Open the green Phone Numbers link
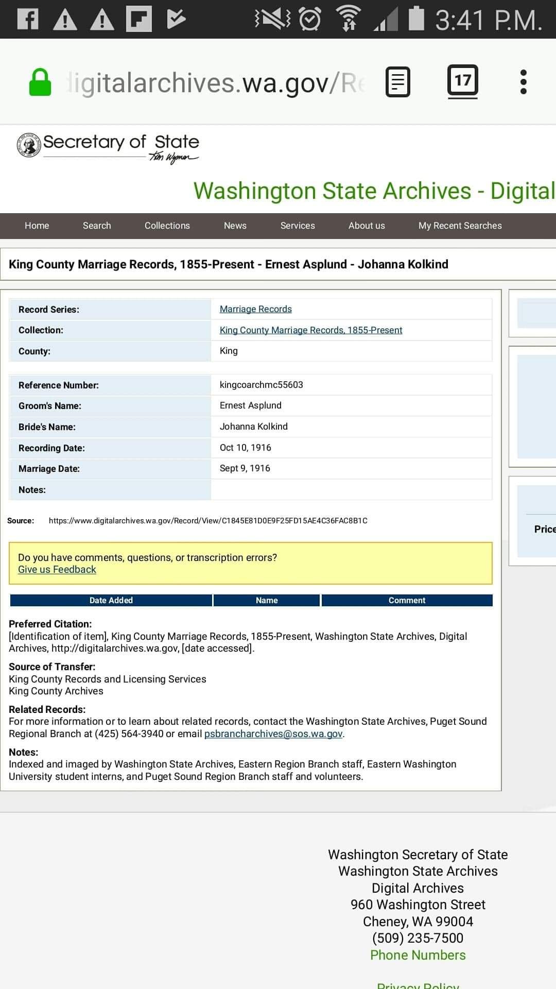The width and height of the screenshot is (556, 989). point(418,955)
